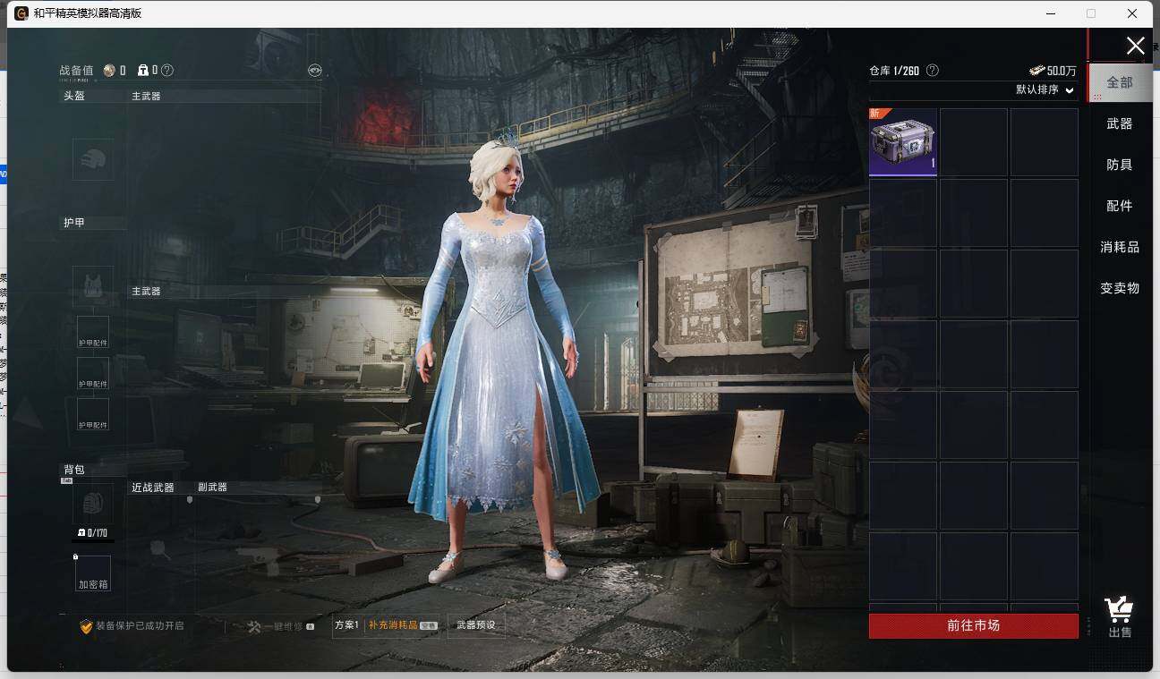
Task: Open the 加密箱 secure box slot
Action: coord(93,573)
